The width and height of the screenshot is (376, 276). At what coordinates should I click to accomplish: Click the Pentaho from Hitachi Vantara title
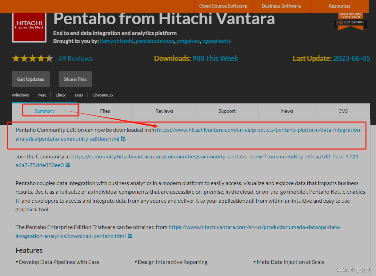coord(164,19)
